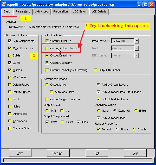This screenshot has width=156, height=165.
Task: Choose Extra Analytical Output
Action: click(136, 111)
